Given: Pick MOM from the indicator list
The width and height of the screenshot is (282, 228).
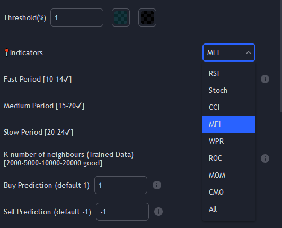Looking at the screenshot, I should [229, 175].
